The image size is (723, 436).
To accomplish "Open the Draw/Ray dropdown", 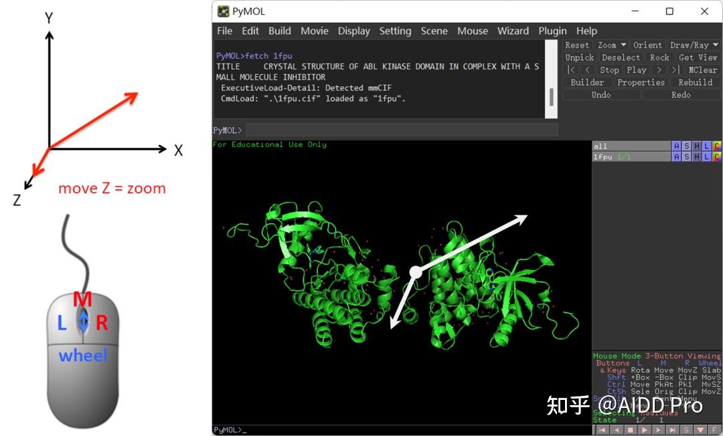I will tap(693, 45).
